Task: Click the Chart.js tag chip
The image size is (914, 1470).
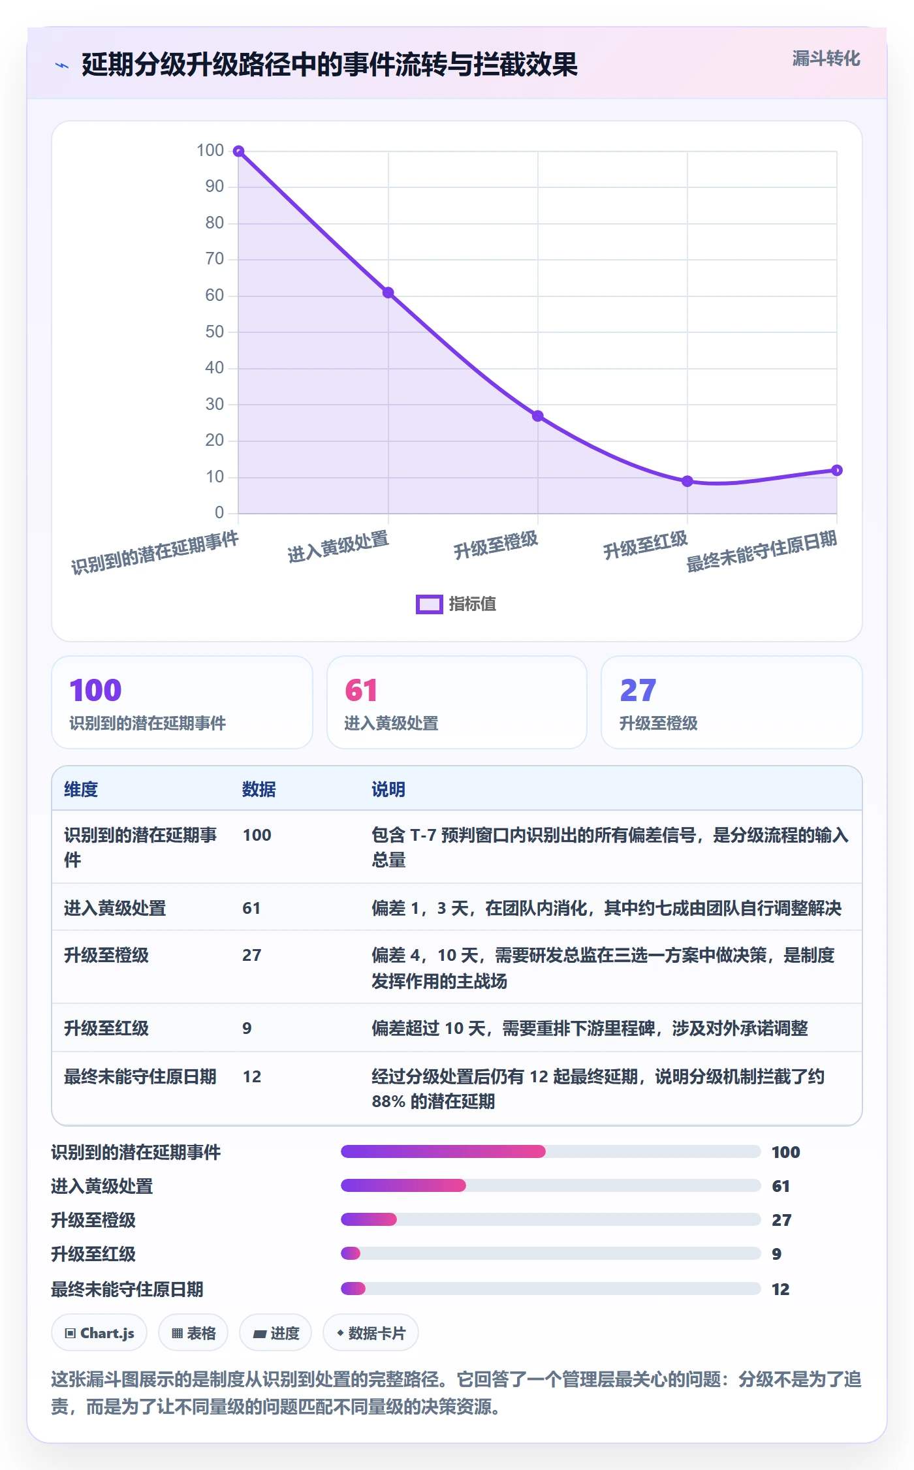Action: coord(99,1333)
